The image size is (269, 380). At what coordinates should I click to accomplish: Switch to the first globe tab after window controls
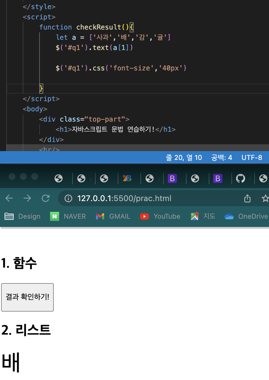59,178
